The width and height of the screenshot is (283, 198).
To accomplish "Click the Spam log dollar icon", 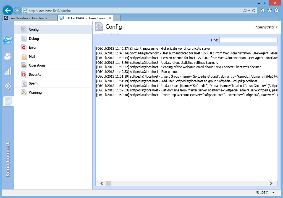I will 24,83.
